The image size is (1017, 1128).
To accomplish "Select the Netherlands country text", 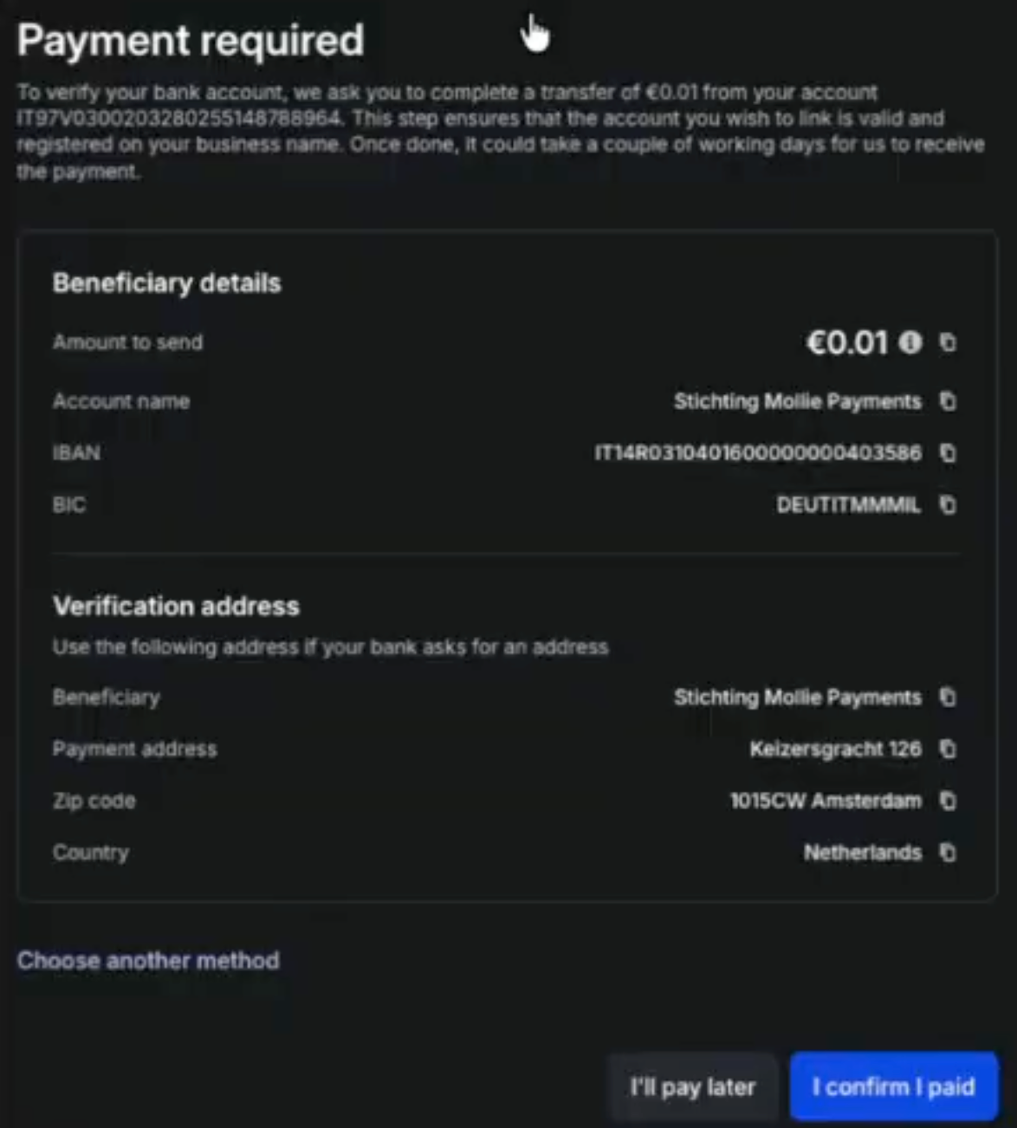I will 863,852.
